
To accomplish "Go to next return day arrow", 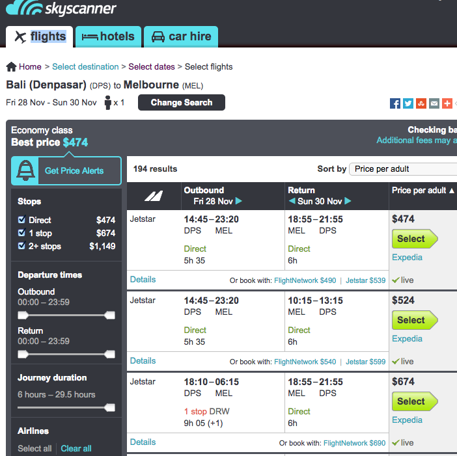I will (348, 201).
